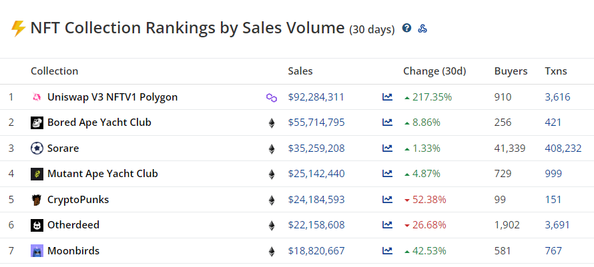Sort by the Buyers column header
Screen dimensions: 594x267
coord(511,71)
